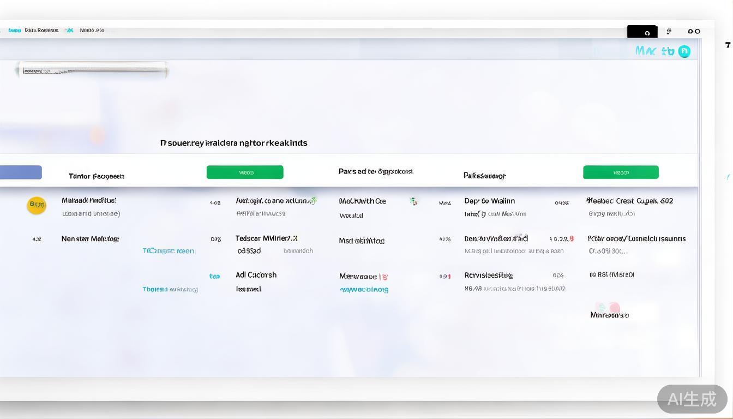Open the 'Data' tab in top bar

[41, 31]
